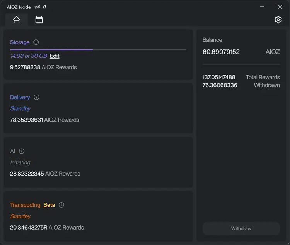Viewport: 290px width, 245px height.
Task: Click the AIOZ currency label by balance
Action: click(273, 52)
